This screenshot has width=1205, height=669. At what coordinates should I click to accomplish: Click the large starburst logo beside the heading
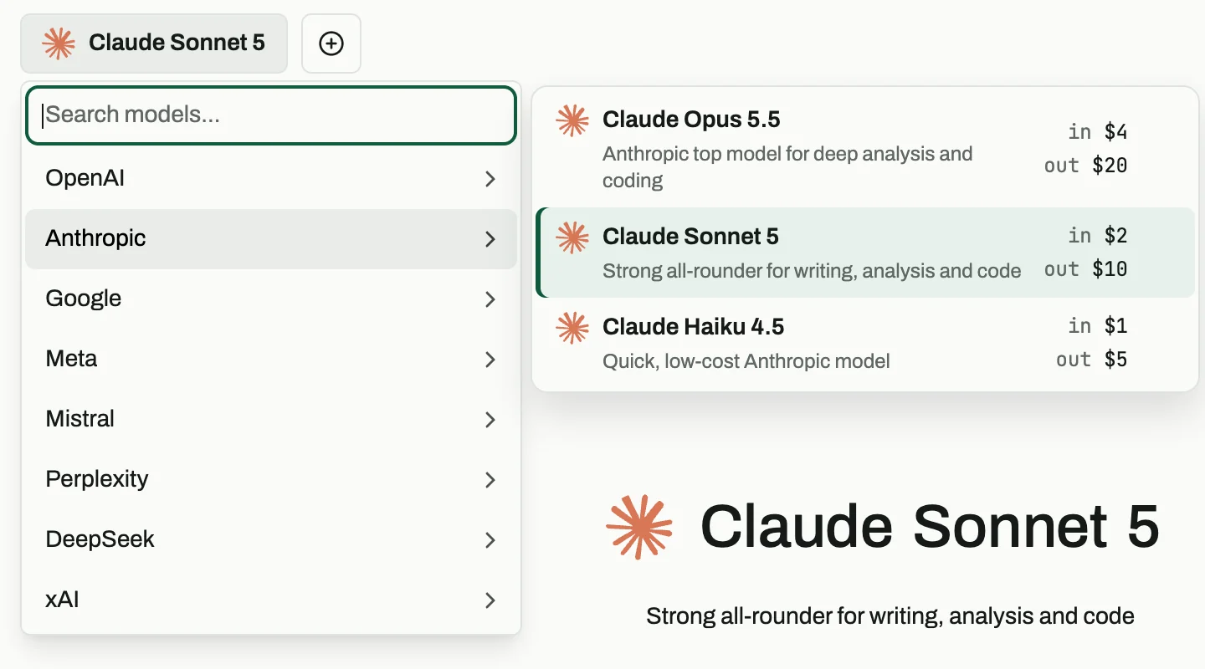[639, 527]
